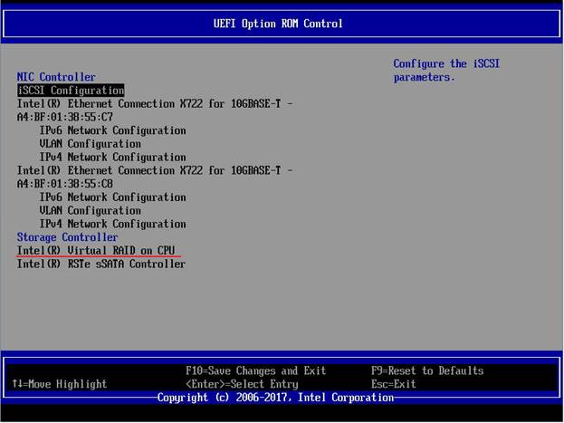Click the NIC Controller section heading

coord(56,77)
